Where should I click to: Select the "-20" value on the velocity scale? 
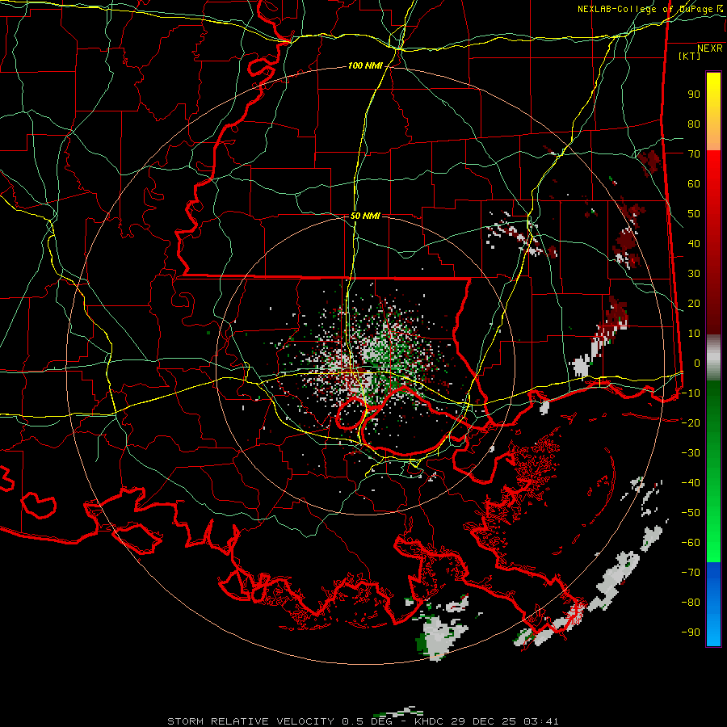(691, 423)
